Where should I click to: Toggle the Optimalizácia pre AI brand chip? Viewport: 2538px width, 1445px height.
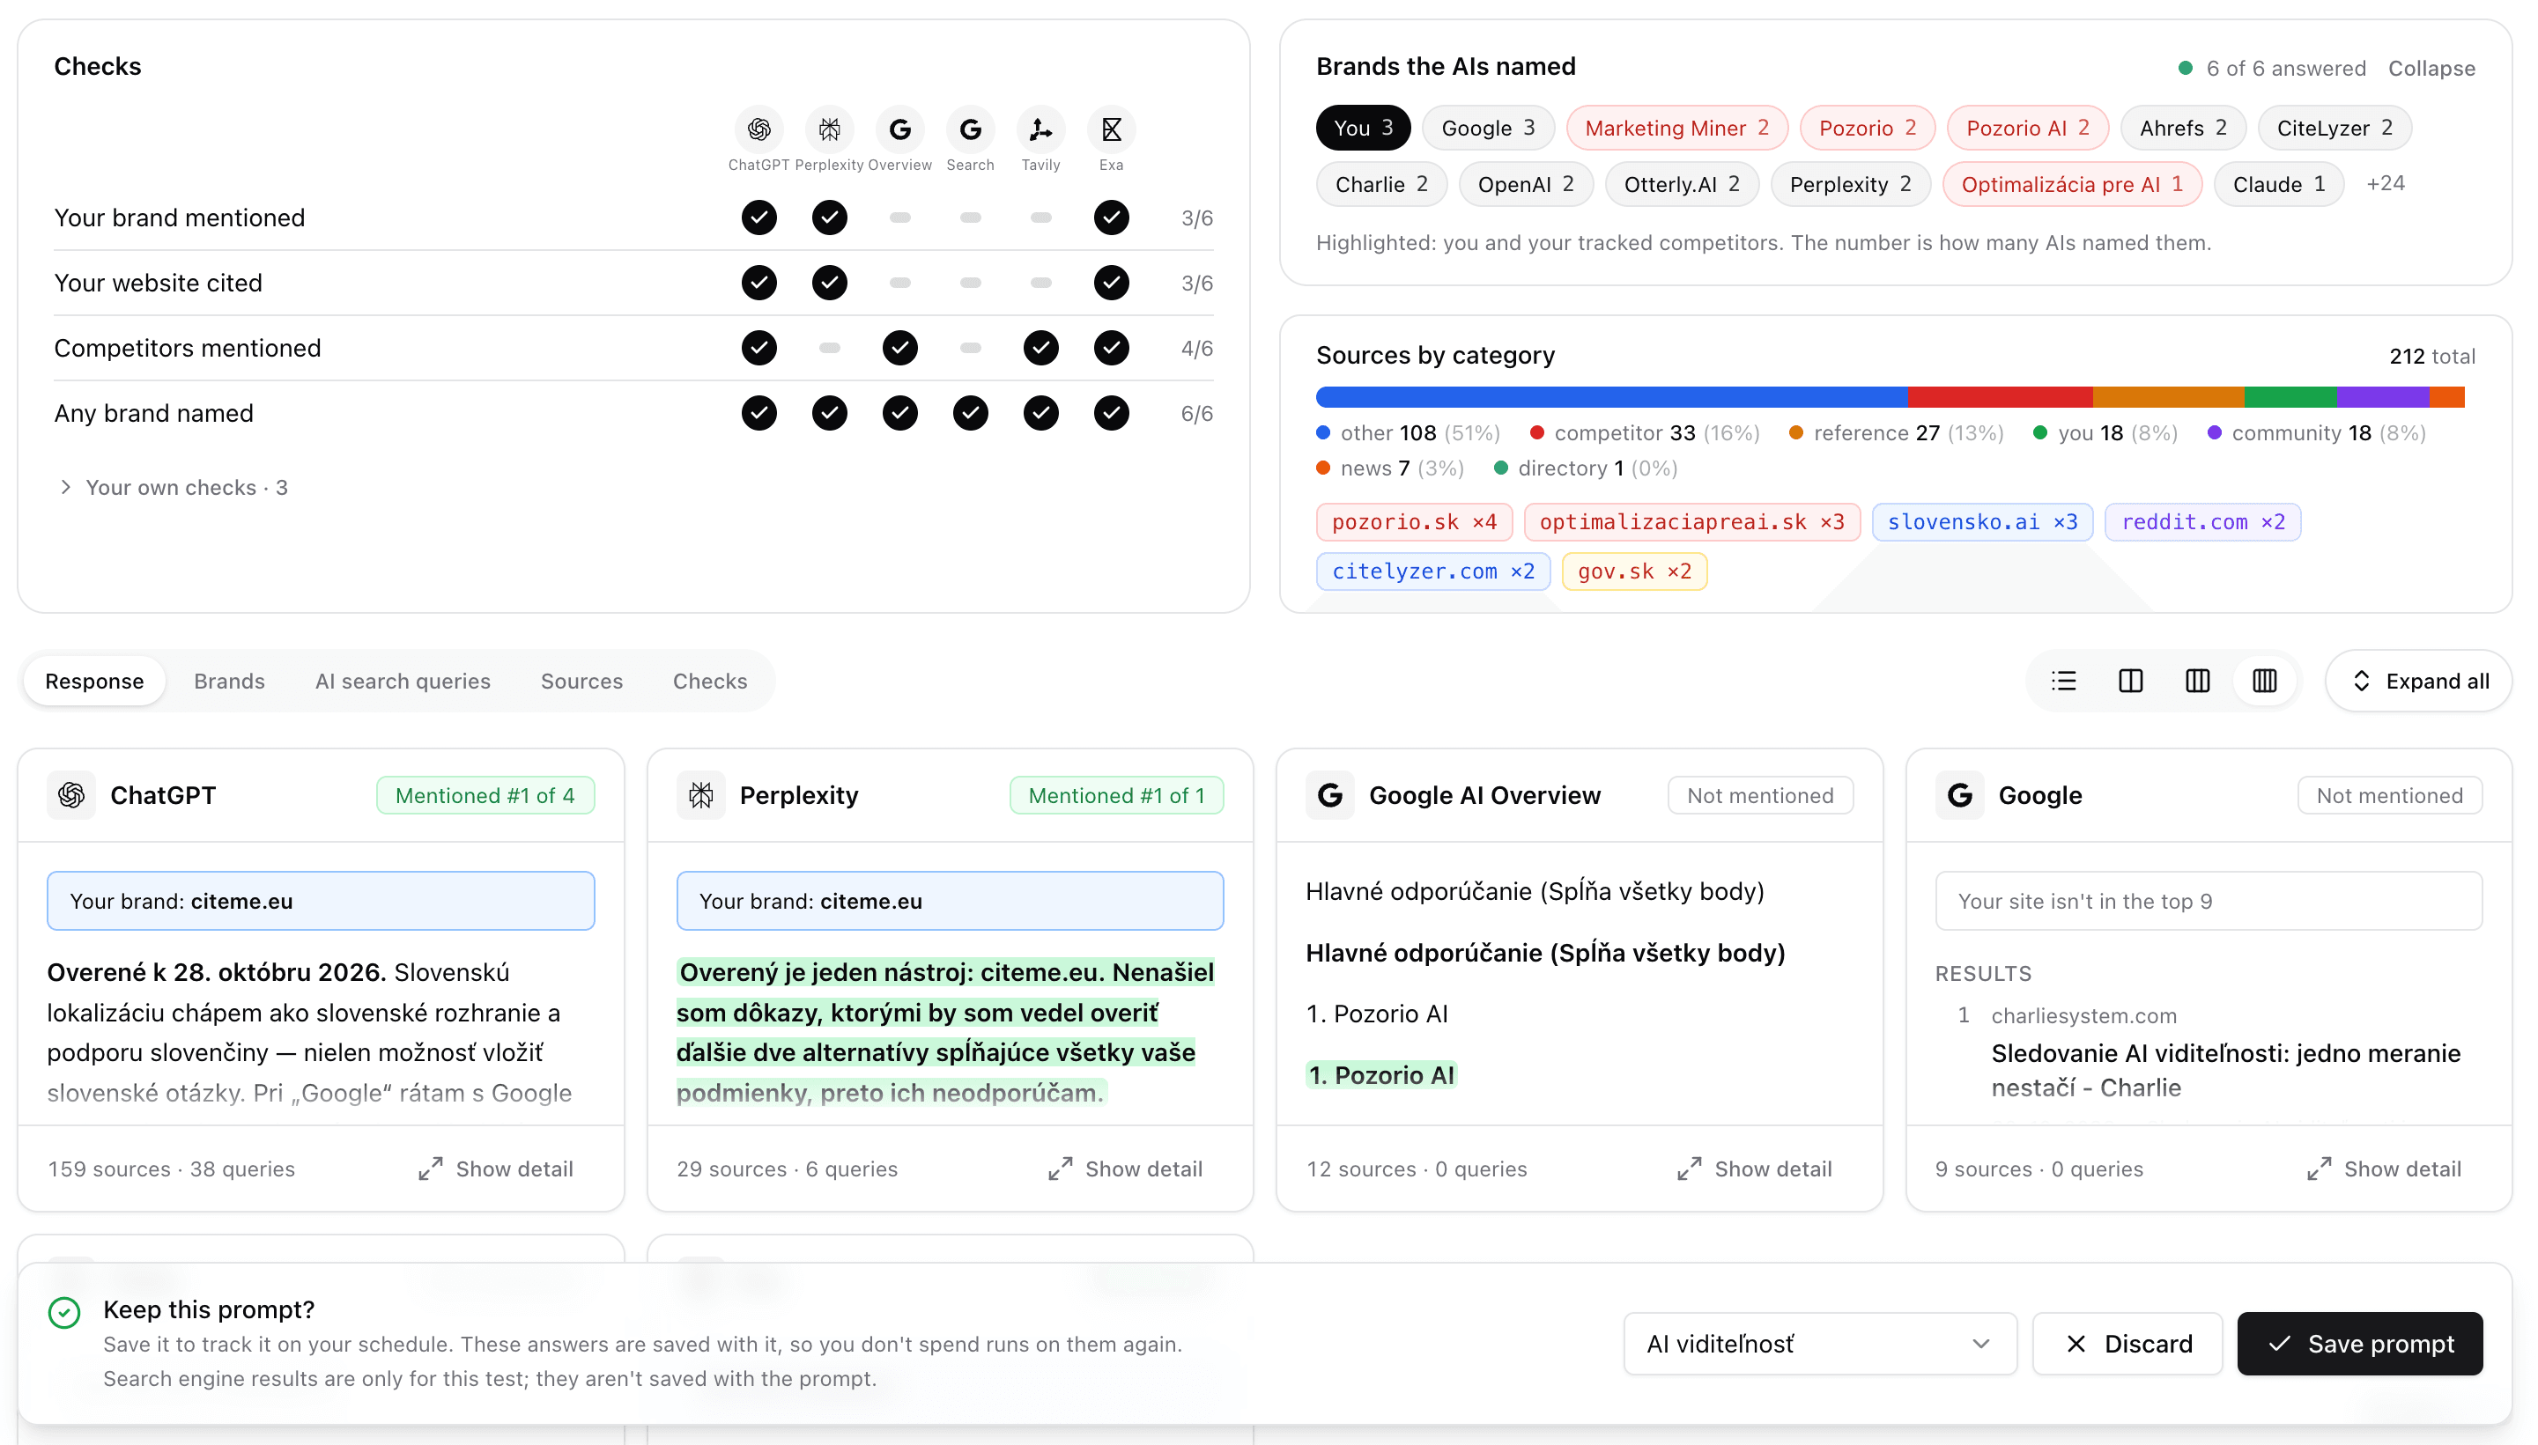pyautogui.click(x=2071, y=185)
